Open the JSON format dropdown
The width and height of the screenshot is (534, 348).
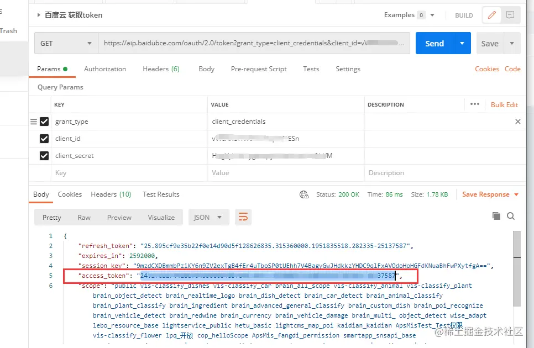coord(208,217)
